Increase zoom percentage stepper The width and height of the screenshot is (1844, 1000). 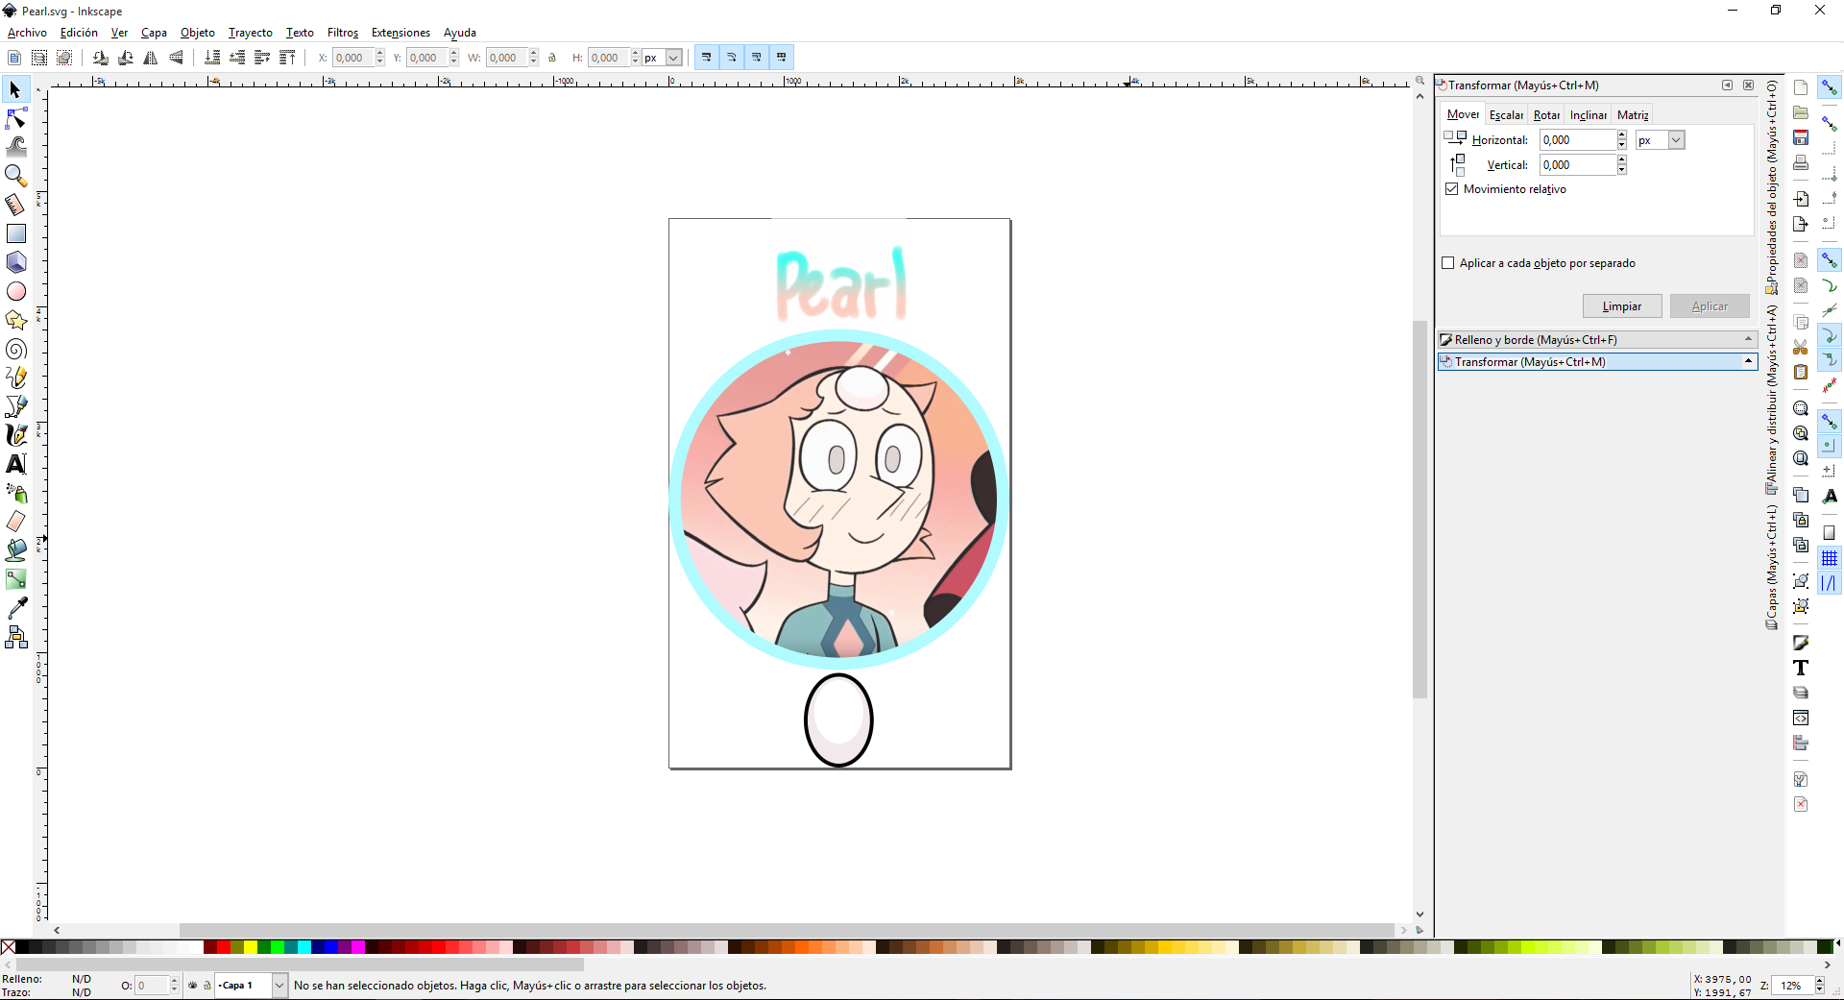(x=1819, y=981)
